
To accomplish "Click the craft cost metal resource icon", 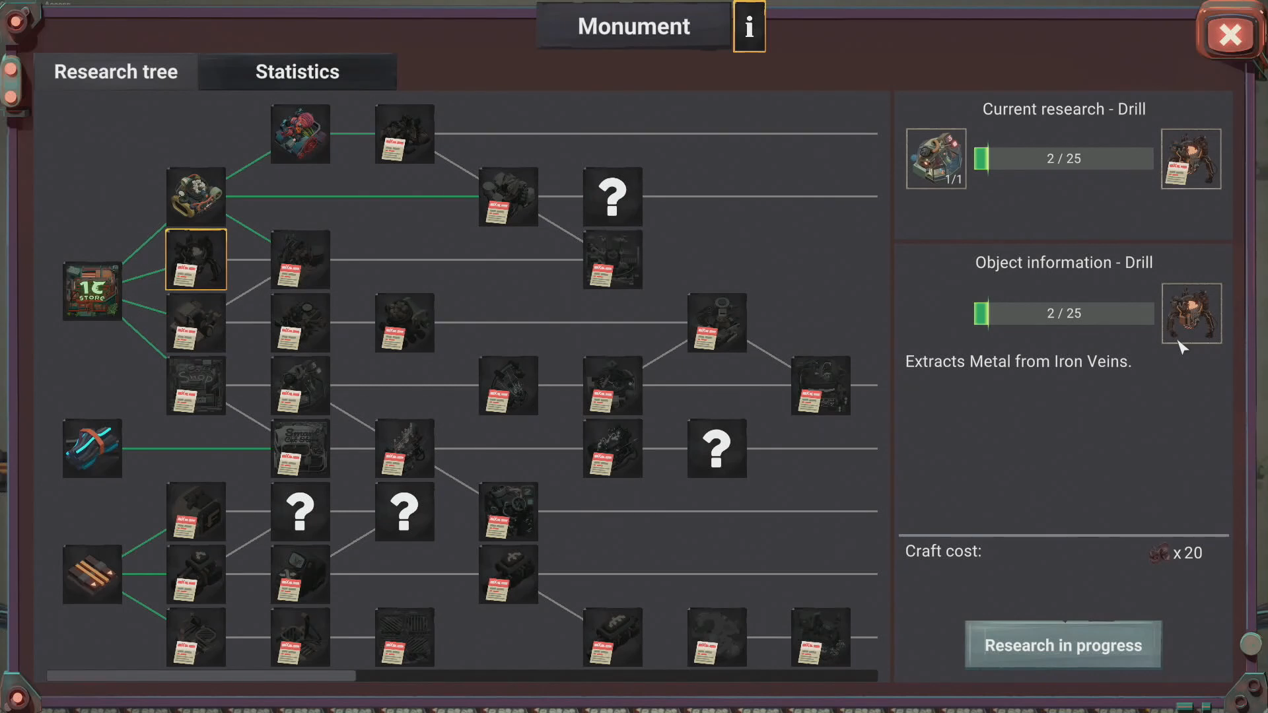I will click(1159, 553).
